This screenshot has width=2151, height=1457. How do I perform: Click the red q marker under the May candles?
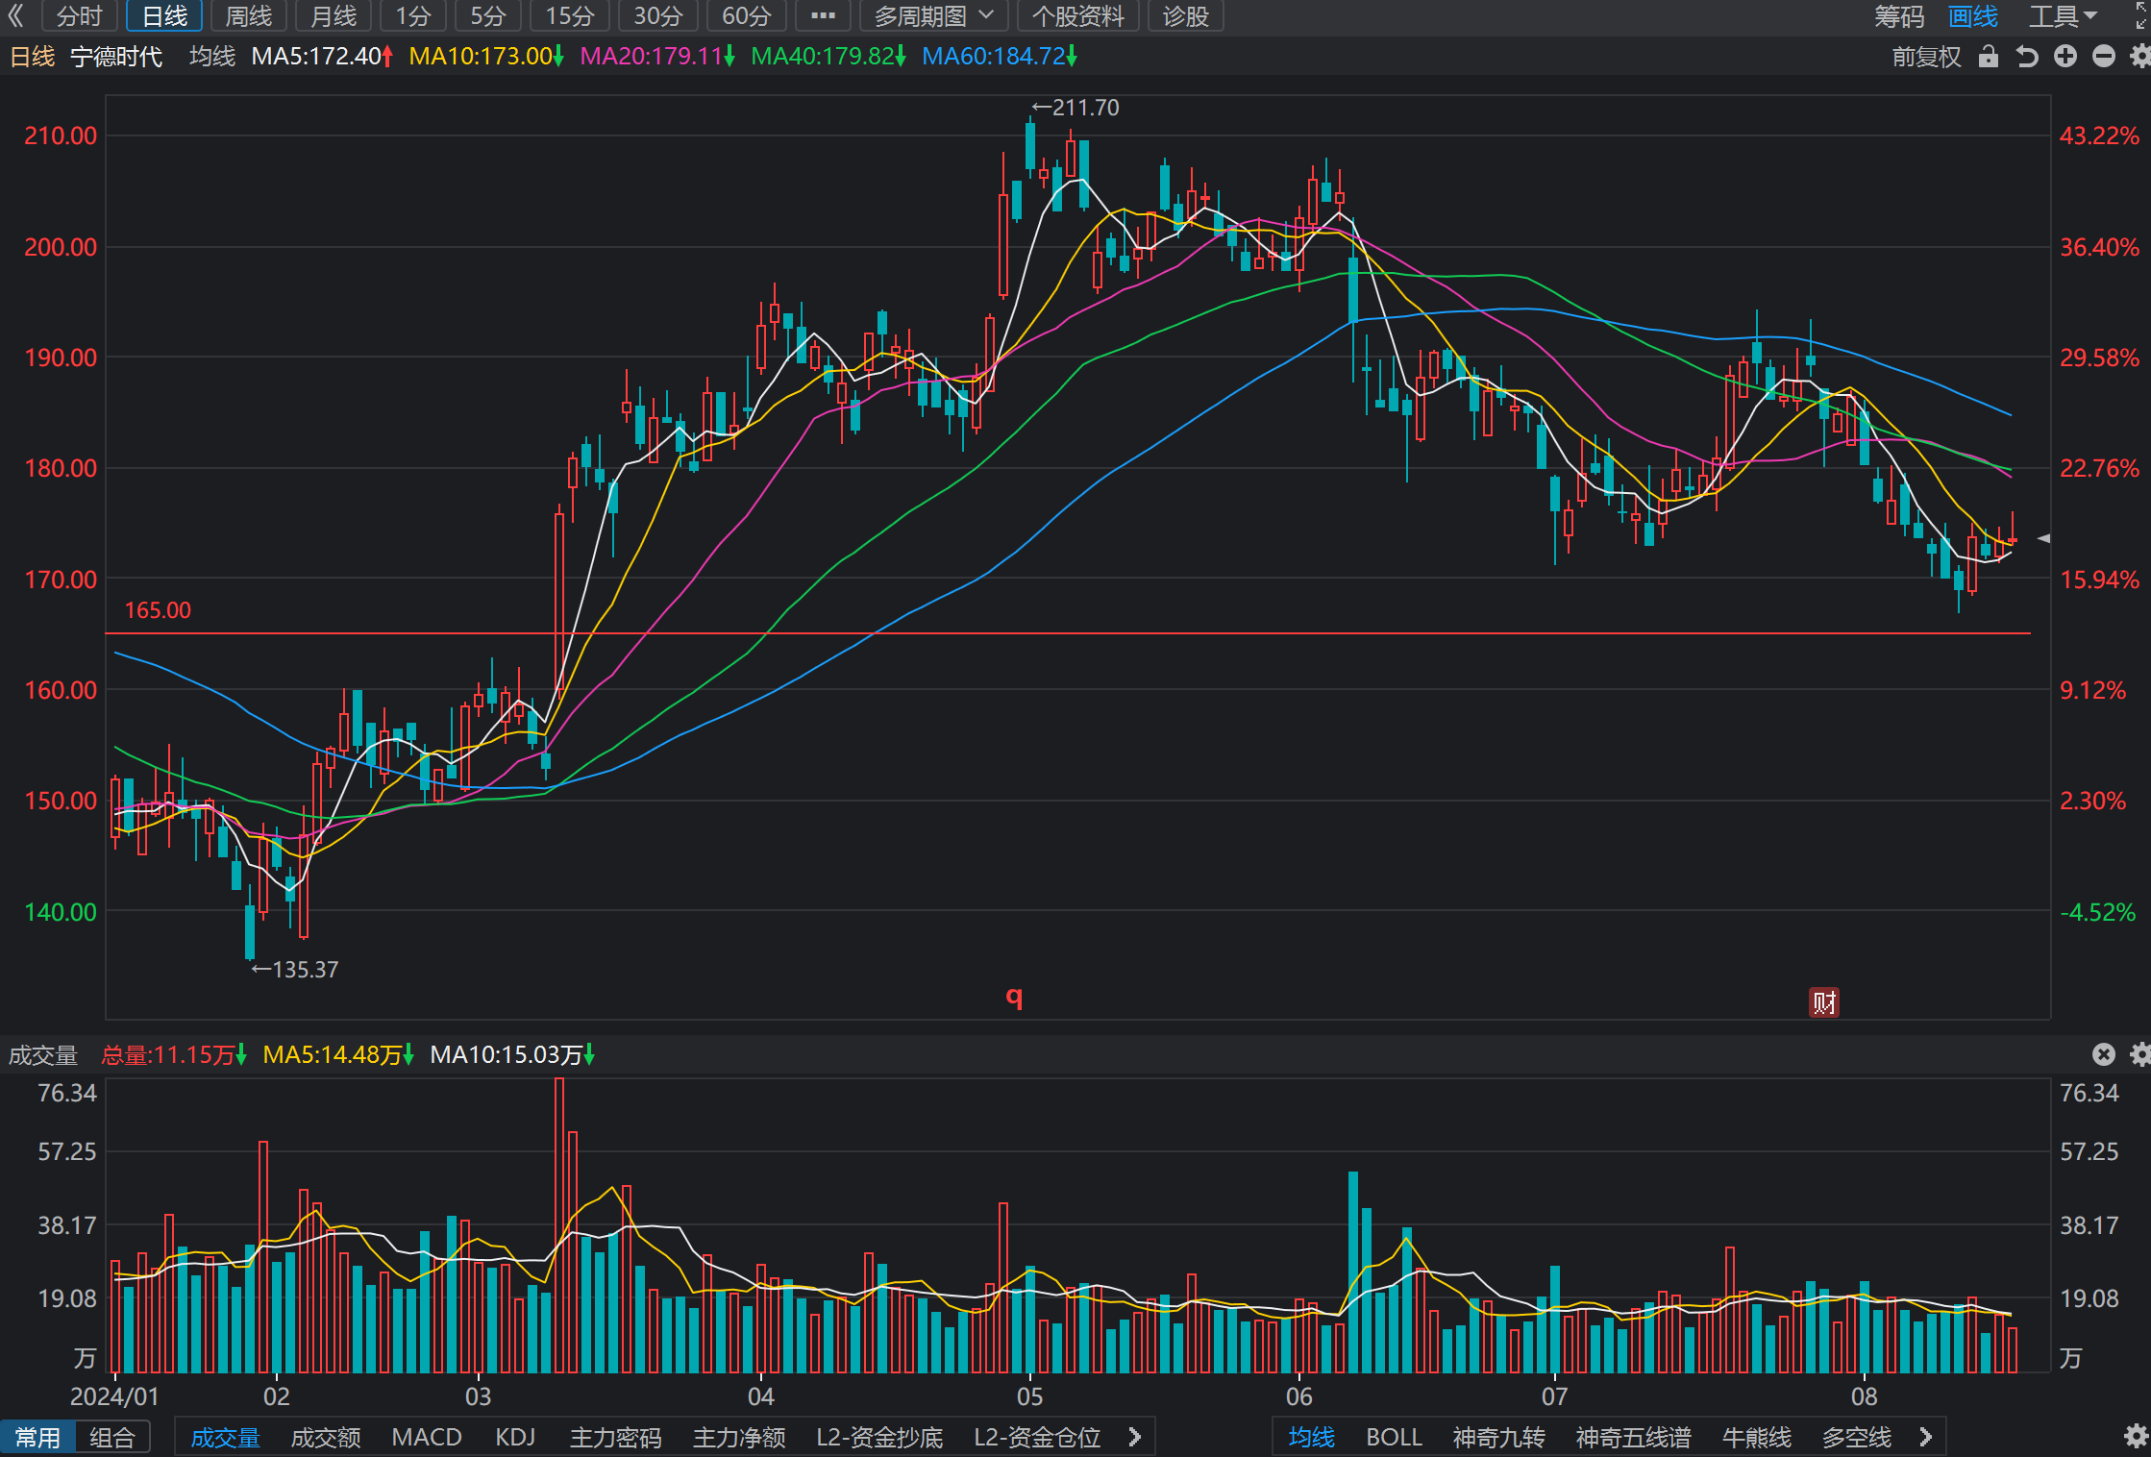(x=1014, y=997)
